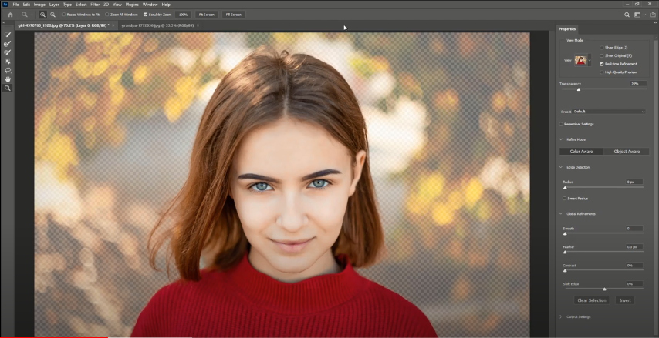Open the Preset dropdown
Image resolution: width=659 pixels, height=338 pixels.
(610, 112)
